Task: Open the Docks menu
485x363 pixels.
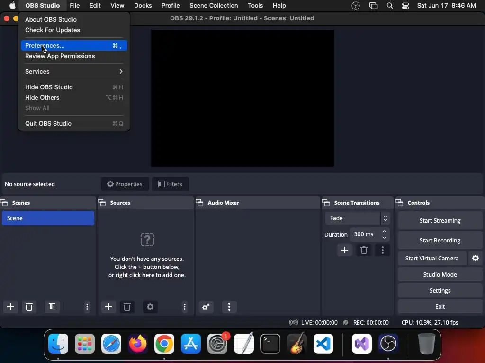Action: (143, 6)
